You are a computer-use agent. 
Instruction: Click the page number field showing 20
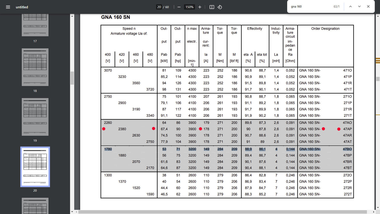pyautogui.click(x=159, y=7)
